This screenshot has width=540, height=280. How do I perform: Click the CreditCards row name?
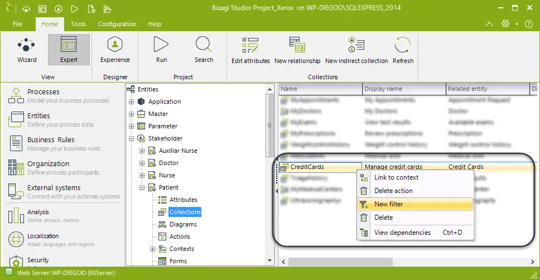point(307,167)
